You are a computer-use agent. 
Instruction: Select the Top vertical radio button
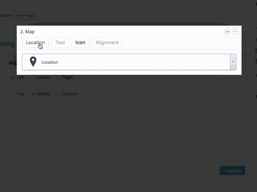click(x=13, y=94)
